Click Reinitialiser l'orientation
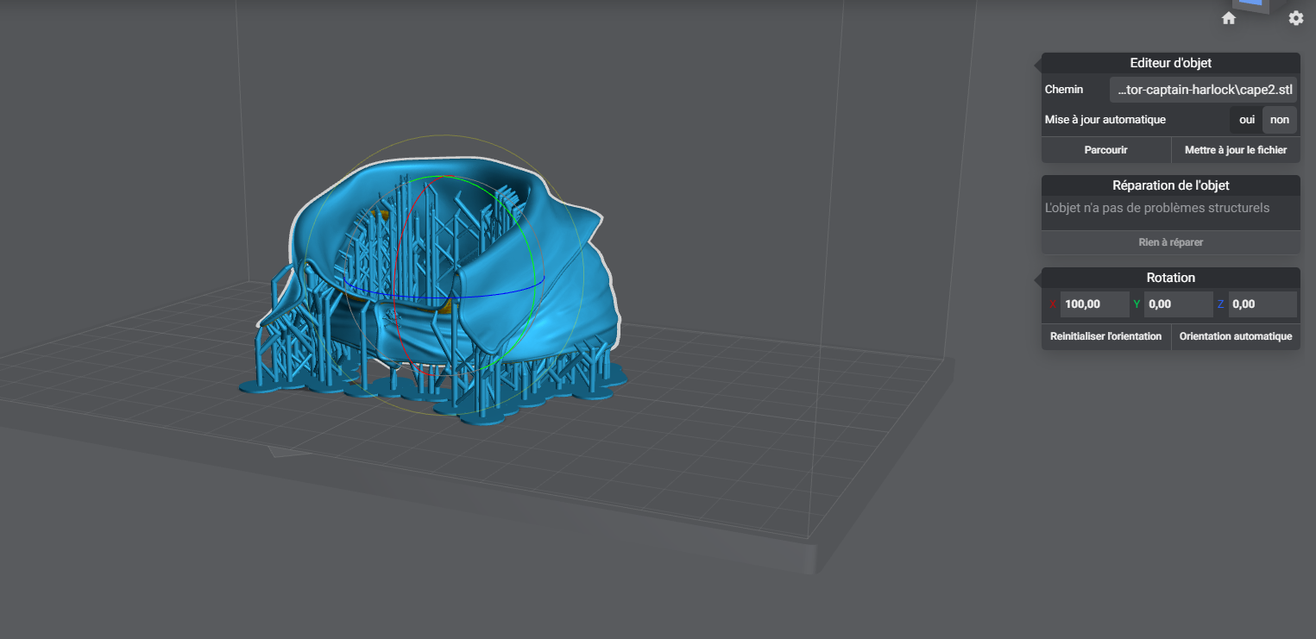 tap(1106, 336)
